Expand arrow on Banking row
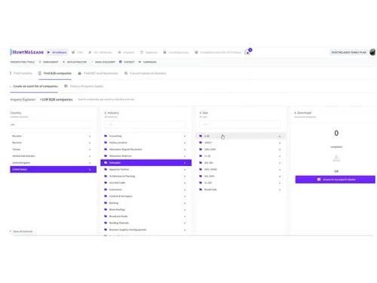 coord(185,203)
